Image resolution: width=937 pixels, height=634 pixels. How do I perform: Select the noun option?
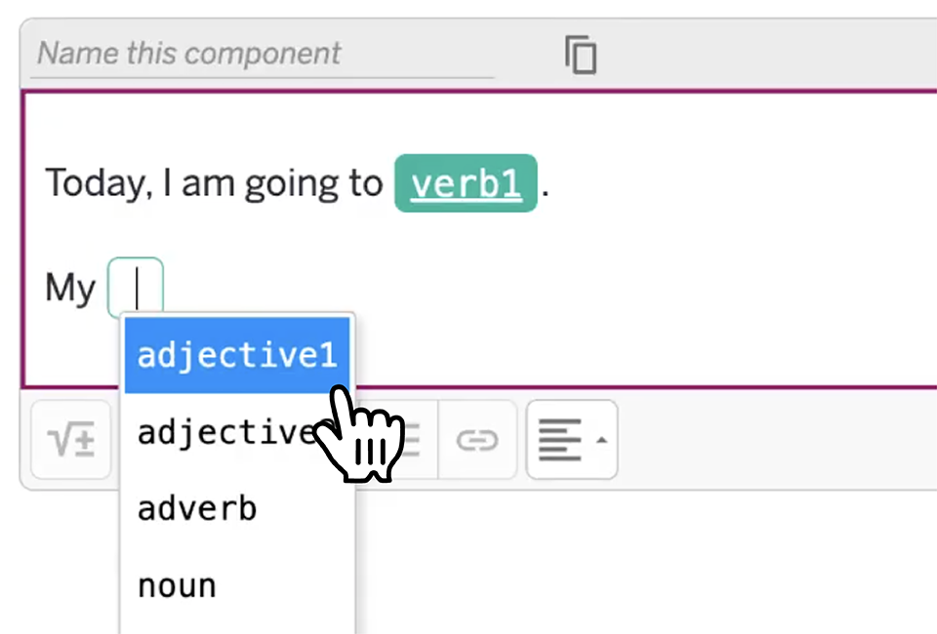coord(177,585)
